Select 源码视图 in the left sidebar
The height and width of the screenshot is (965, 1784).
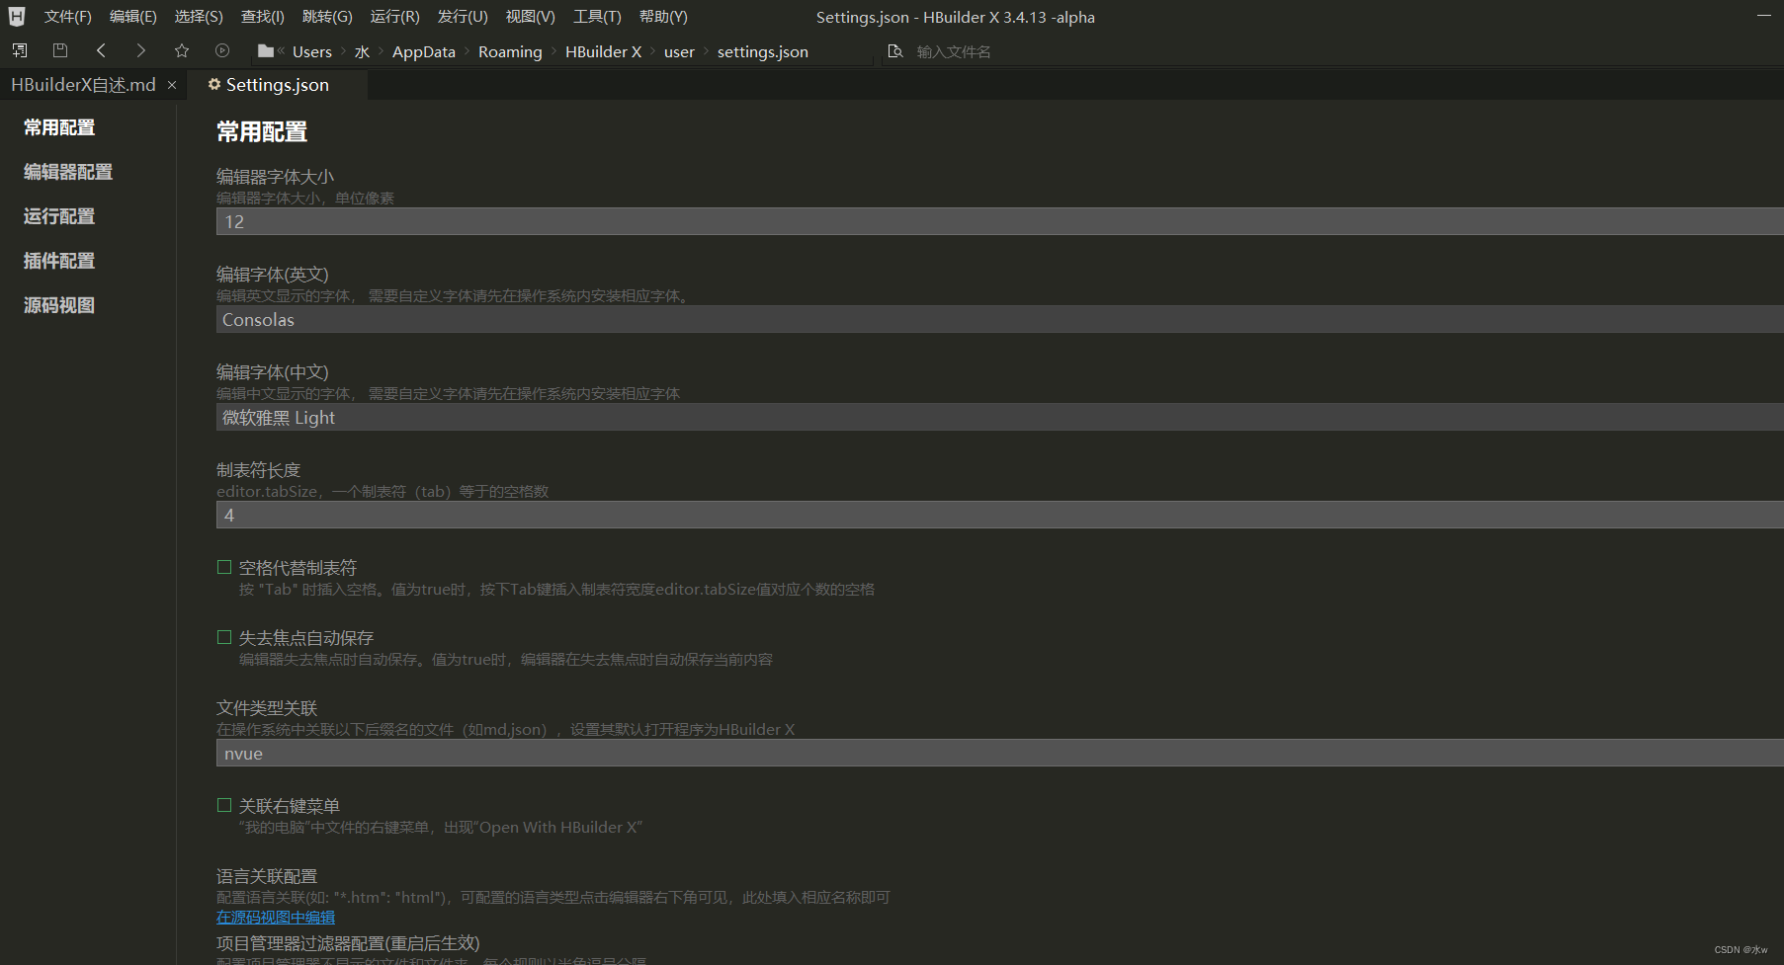[x=58, y=305]
